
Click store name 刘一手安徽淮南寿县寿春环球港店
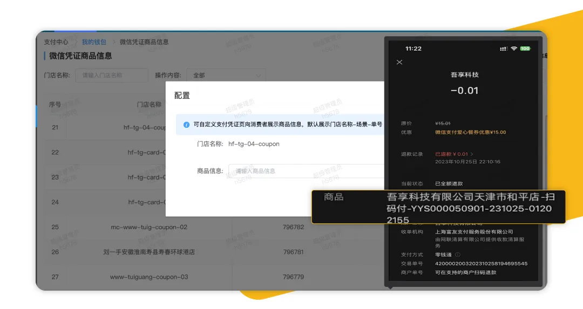[x=149, y=252]
